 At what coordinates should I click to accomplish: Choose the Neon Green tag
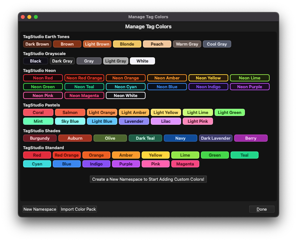click(x=43, y=87)
